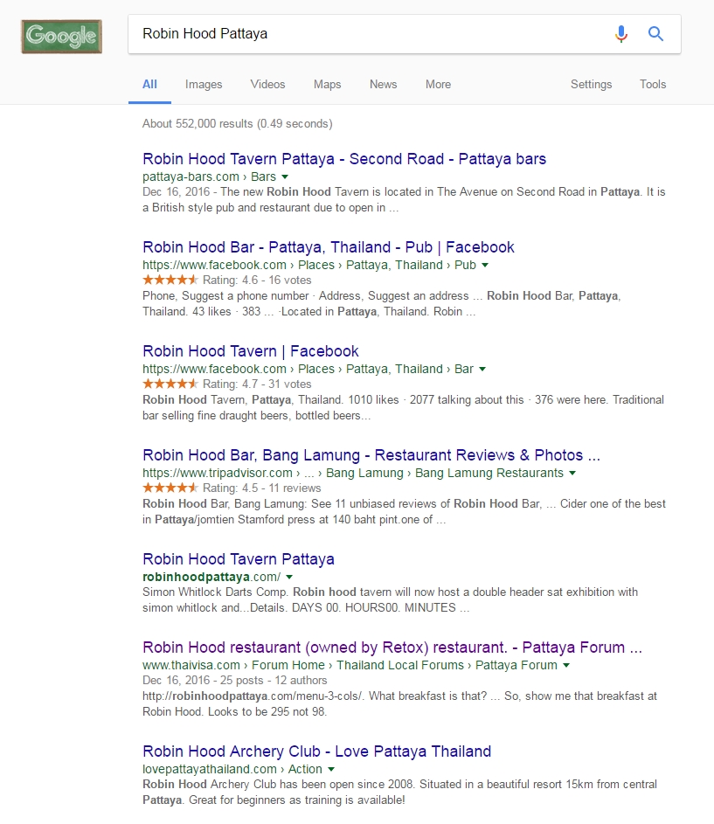This screenshot has height=824, width=714.
Task: Click the robinhoodpattaya.com/ URL text
Action: 211,577
